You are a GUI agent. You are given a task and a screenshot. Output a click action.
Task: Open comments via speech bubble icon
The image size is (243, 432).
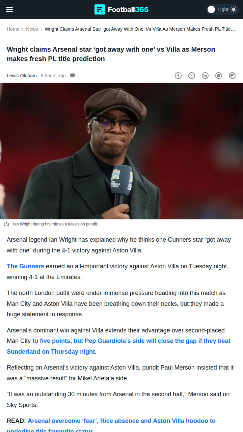(x=73, y=76)
